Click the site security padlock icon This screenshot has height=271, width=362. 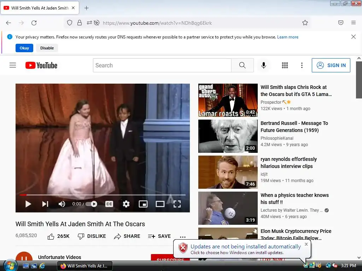[80, 23]
